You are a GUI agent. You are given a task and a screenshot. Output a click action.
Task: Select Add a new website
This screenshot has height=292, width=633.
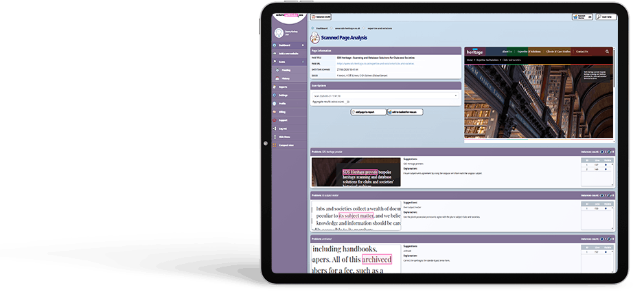[288, 54]
